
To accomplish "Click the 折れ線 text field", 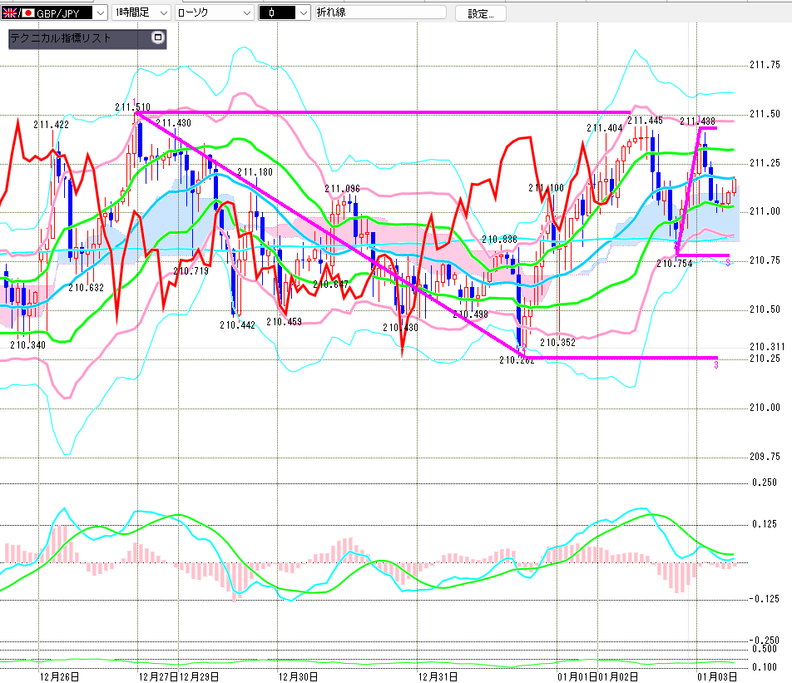I will (381, 13).
